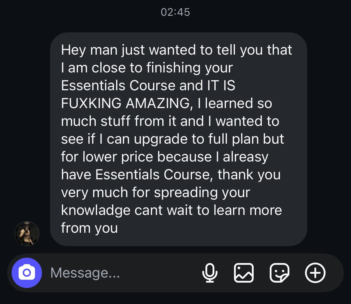This screenshot has height=304, width=351.
Task: Tap the line starting "Hey man just wanted"
Action: click(x=177, y=50)
